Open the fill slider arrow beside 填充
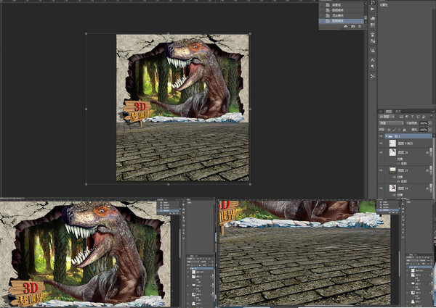436x308 pixels. point(430,130)
